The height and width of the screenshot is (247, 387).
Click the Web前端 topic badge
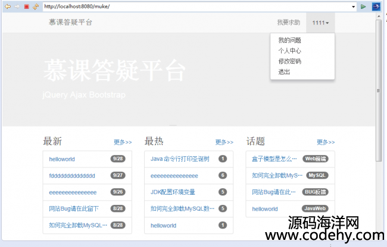(316, 159)
